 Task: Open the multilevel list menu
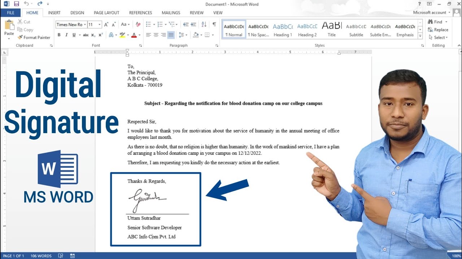point(172,24)
